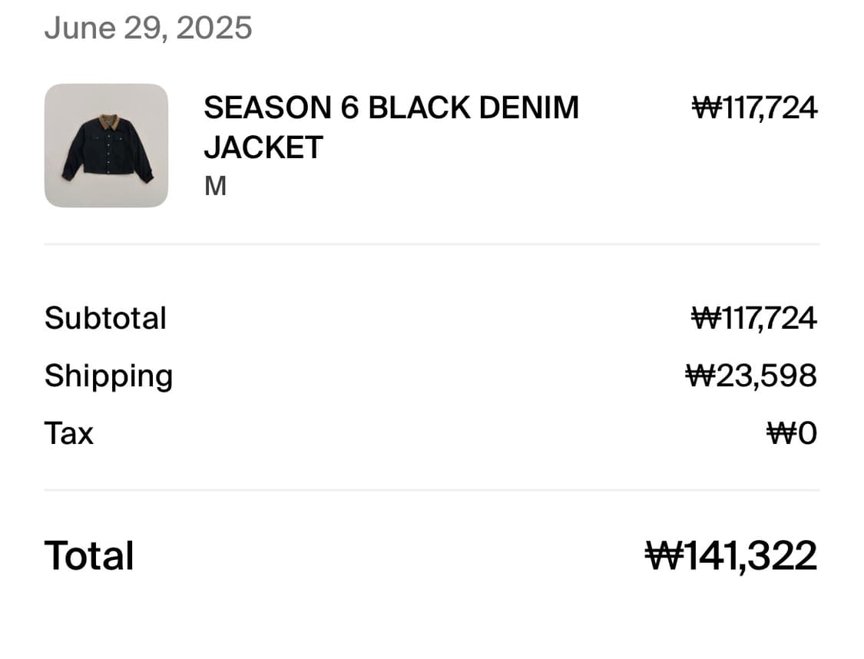This screenshot has height=659, width=864.
Task: Select the Shipping cost ₩23,598
Action: [752, 376]
